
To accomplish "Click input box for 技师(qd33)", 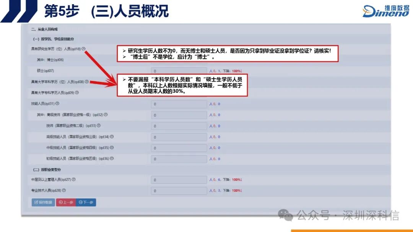I will pos(179,126).
